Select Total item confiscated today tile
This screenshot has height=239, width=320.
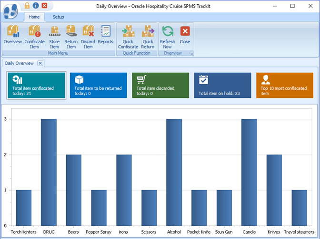(x=36, y=86)
